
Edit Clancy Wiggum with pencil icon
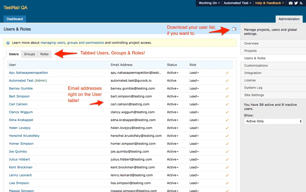227,112
